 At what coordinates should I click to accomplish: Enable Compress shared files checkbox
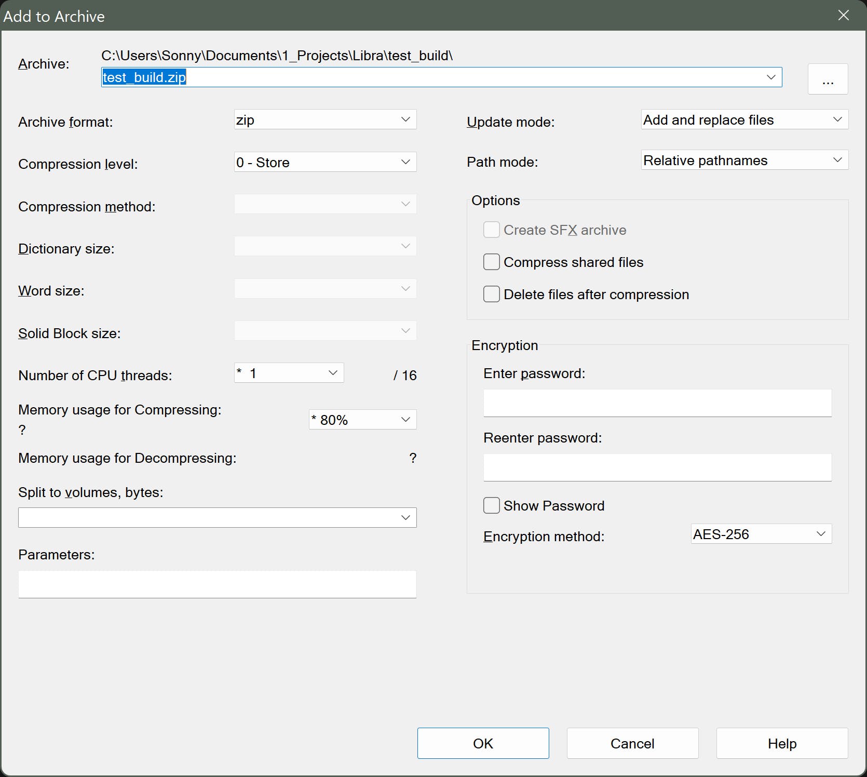click(492, 262)
